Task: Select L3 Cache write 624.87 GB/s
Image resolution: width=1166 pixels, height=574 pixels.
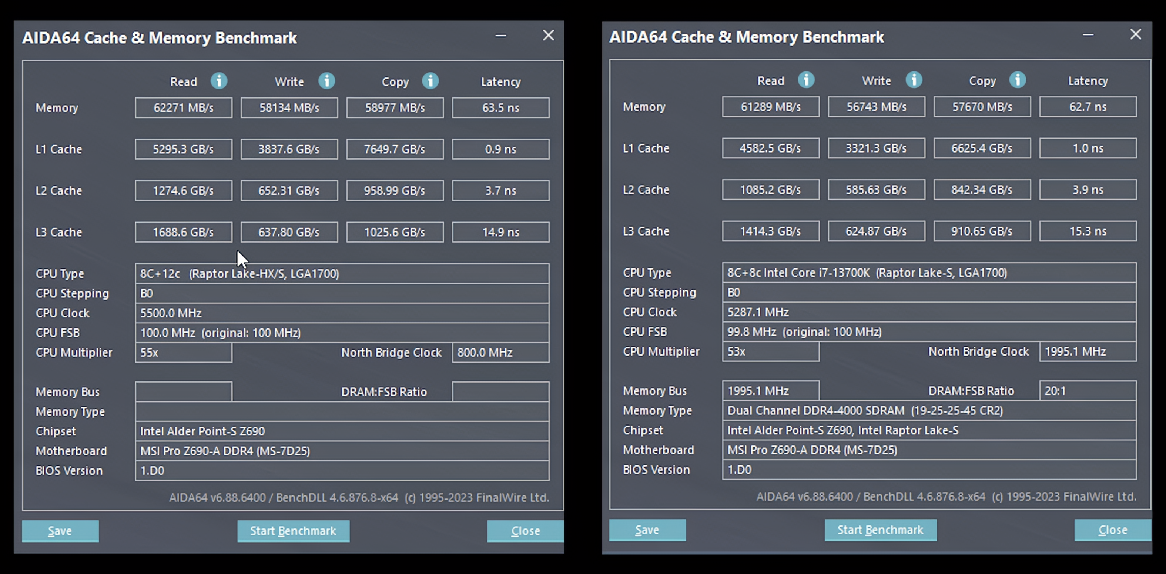Action: (x=876, y=231)
